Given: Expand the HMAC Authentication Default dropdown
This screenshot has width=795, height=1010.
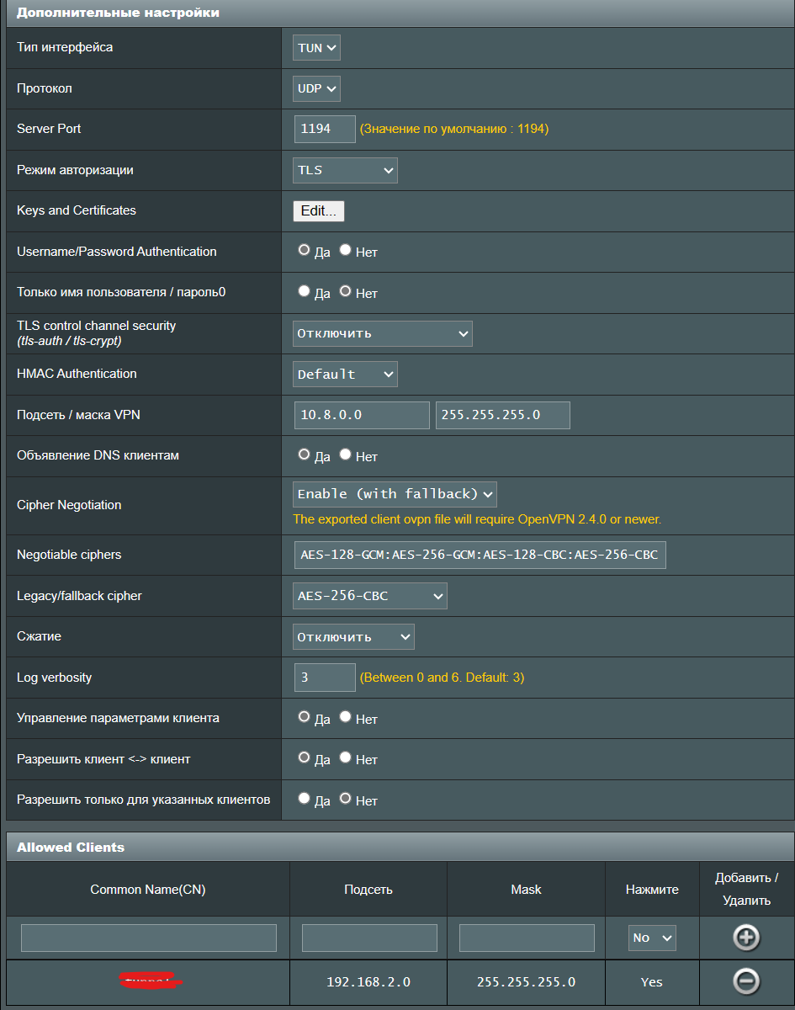Looking at the screenshot, I should [345, 375].
